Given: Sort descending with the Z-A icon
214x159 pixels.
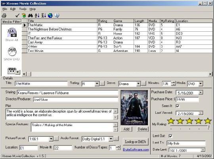Looking at the screenshot, I should tap(44, 15).
